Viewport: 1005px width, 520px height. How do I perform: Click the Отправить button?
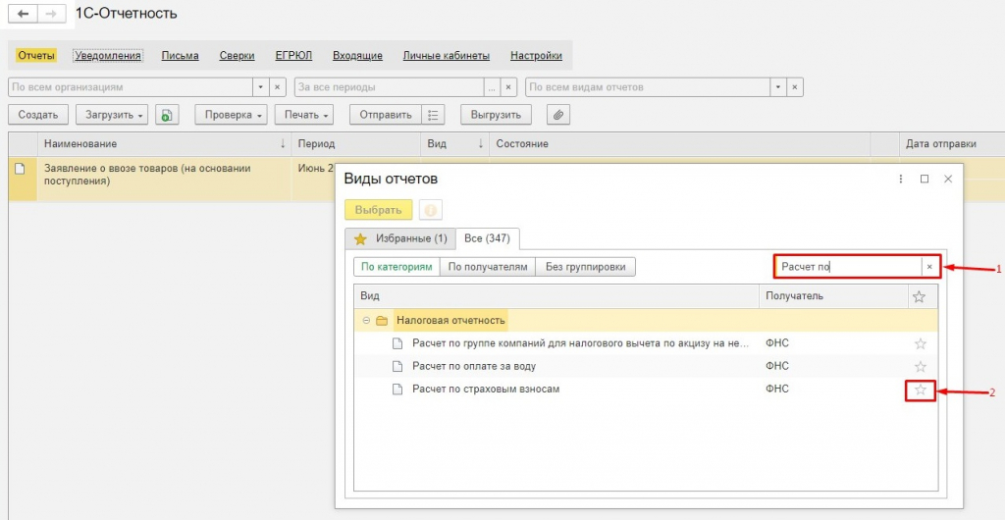click(x=385, y=115)
